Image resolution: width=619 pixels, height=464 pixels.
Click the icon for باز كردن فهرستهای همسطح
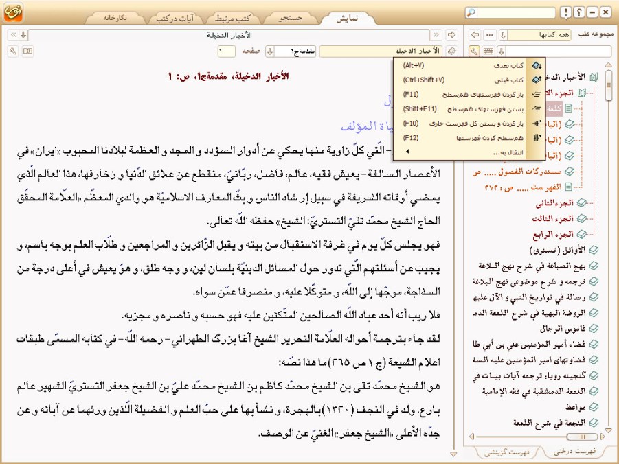click(537, 94)
